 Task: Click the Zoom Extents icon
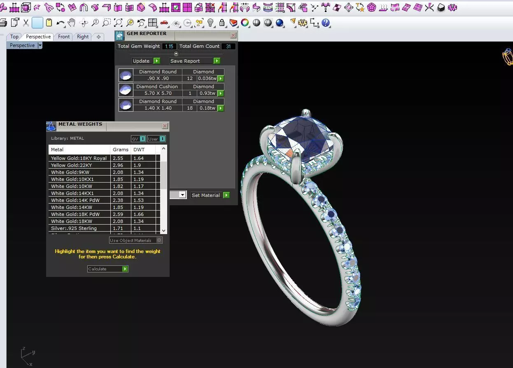[118, 23]
